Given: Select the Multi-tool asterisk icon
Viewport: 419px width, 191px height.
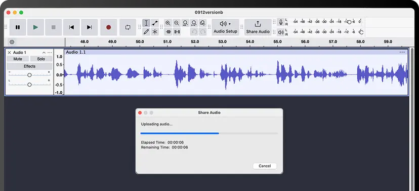Looking at the screenshot, I should pyautogui.click(x=155, y=32).
